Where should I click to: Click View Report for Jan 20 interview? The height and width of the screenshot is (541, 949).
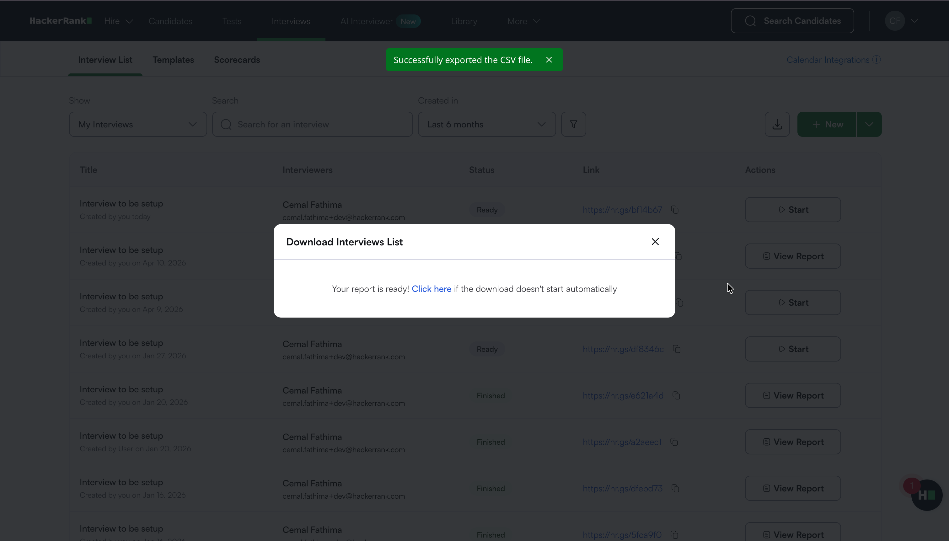coord(793,396)
